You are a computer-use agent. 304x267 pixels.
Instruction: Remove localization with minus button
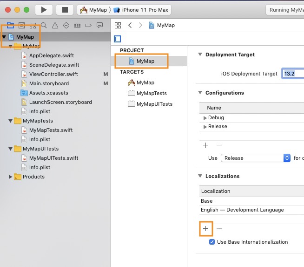pyautogui.click(x=219, y=228)
